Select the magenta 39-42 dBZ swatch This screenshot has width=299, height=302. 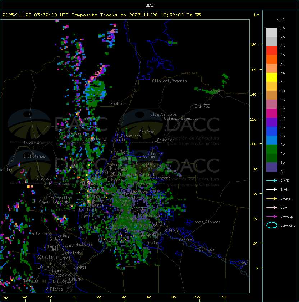click(272, 113)
